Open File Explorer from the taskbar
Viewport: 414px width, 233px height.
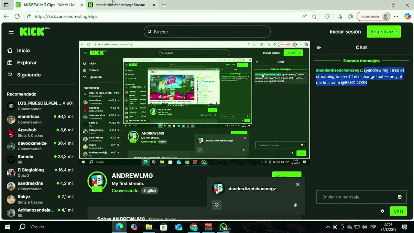point(149,227)
